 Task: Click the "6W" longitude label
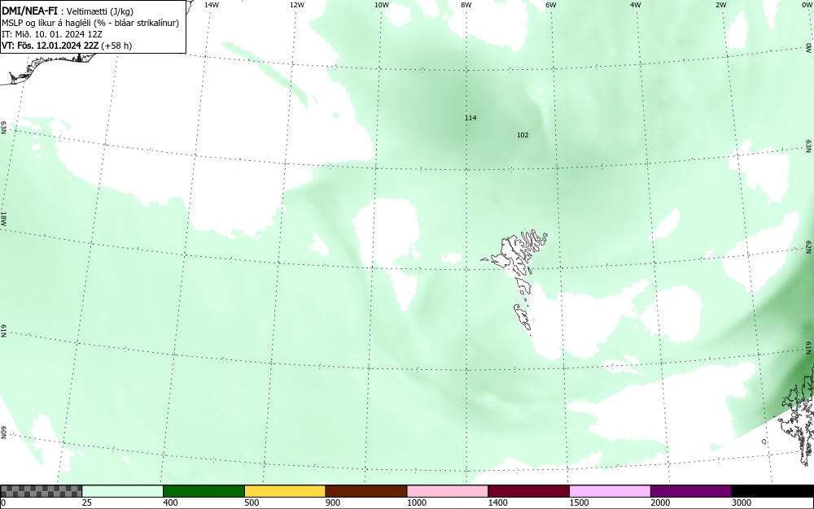(x=551, y=5)
